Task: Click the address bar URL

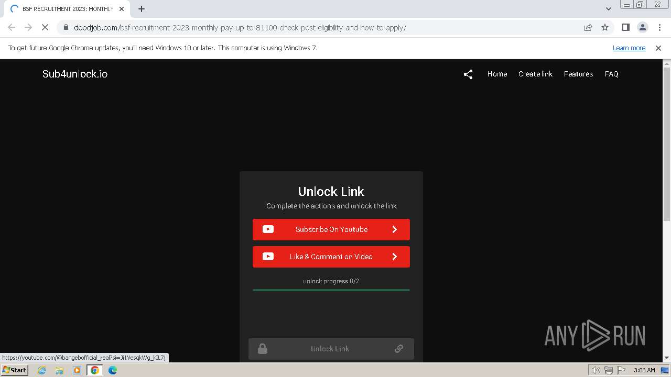Action: point(240,27)
